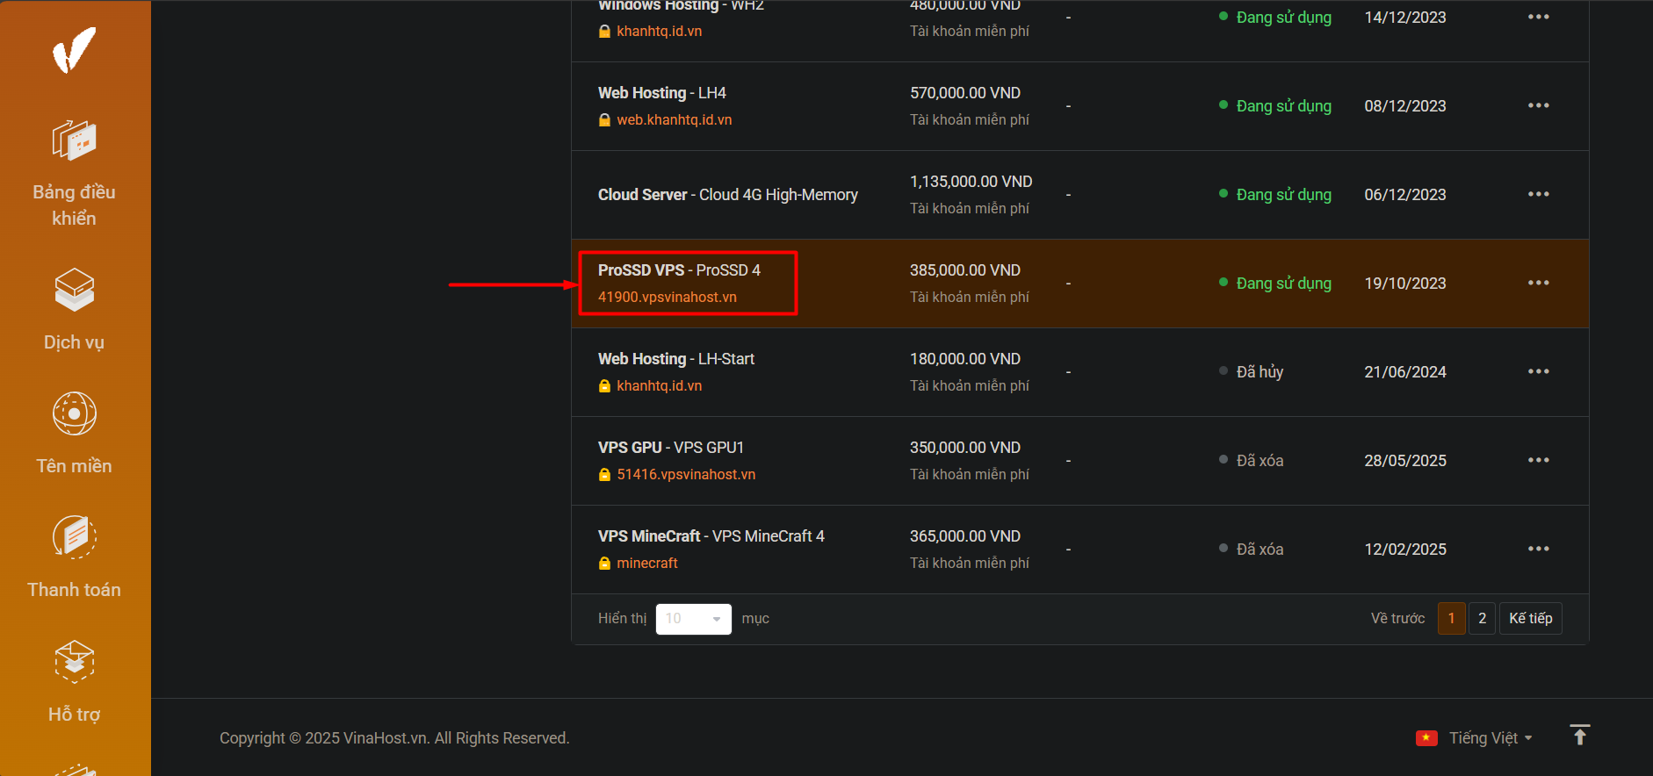Go to Tên miền domain icon
This screenshot has width=1653, height=776.
point(74,413)
